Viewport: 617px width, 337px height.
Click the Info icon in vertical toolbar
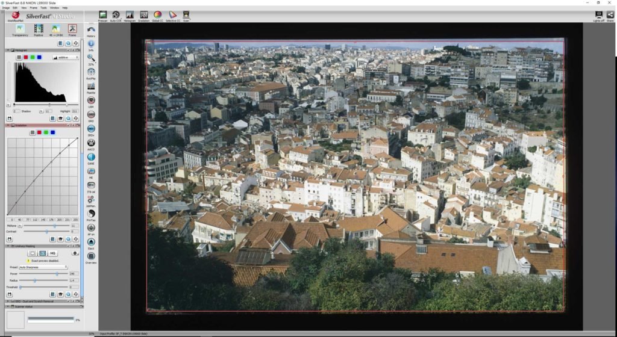(91, 43)
